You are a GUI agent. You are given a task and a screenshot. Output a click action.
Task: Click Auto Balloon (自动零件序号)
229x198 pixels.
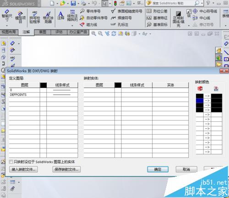tap(94, 18)
